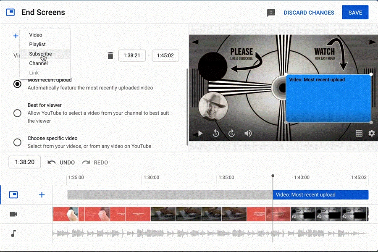Edit the start time field 1:38:21
The height and width of the screenshot is (252, 378).
[132, 55]
